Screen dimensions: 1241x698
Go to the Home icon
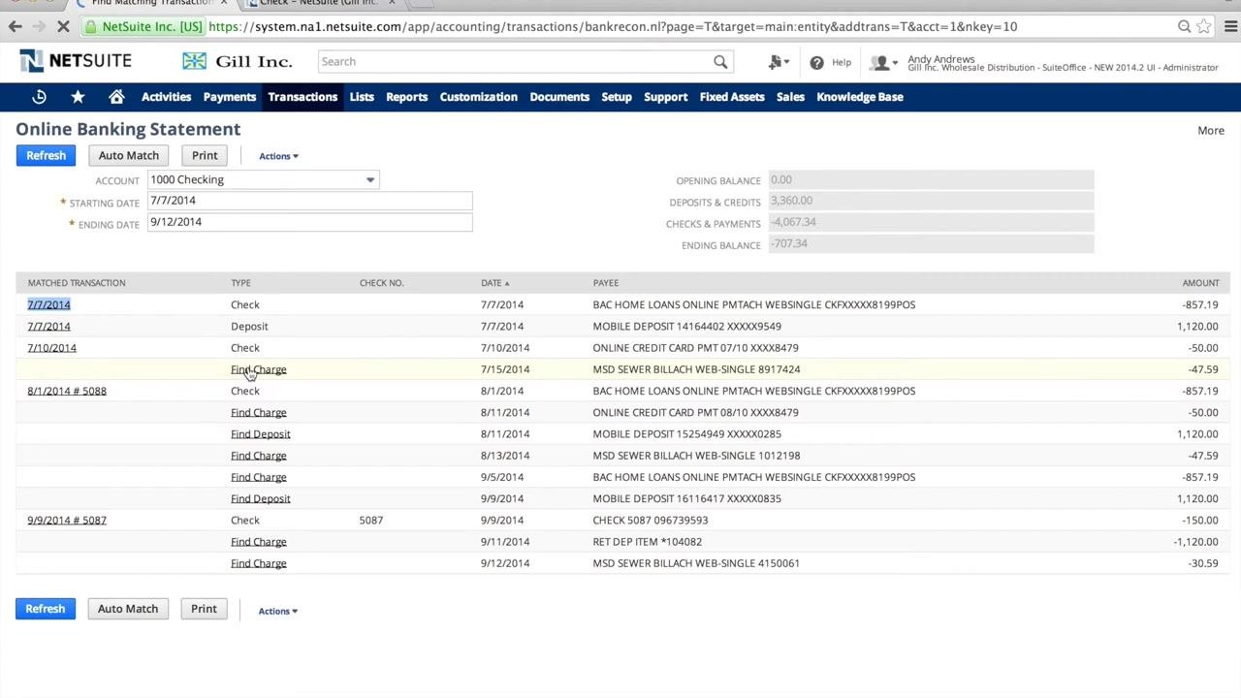[x=116, y=97]
